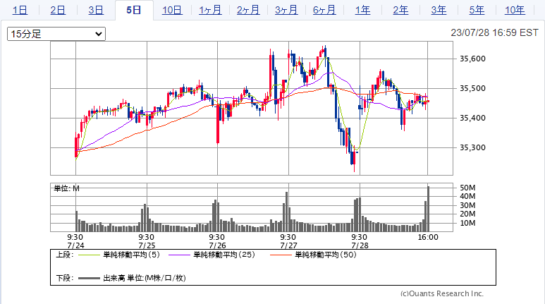Click the (c)Quants Research Inc. credit
The image size is (545, 304).
(x=442, y=293)
